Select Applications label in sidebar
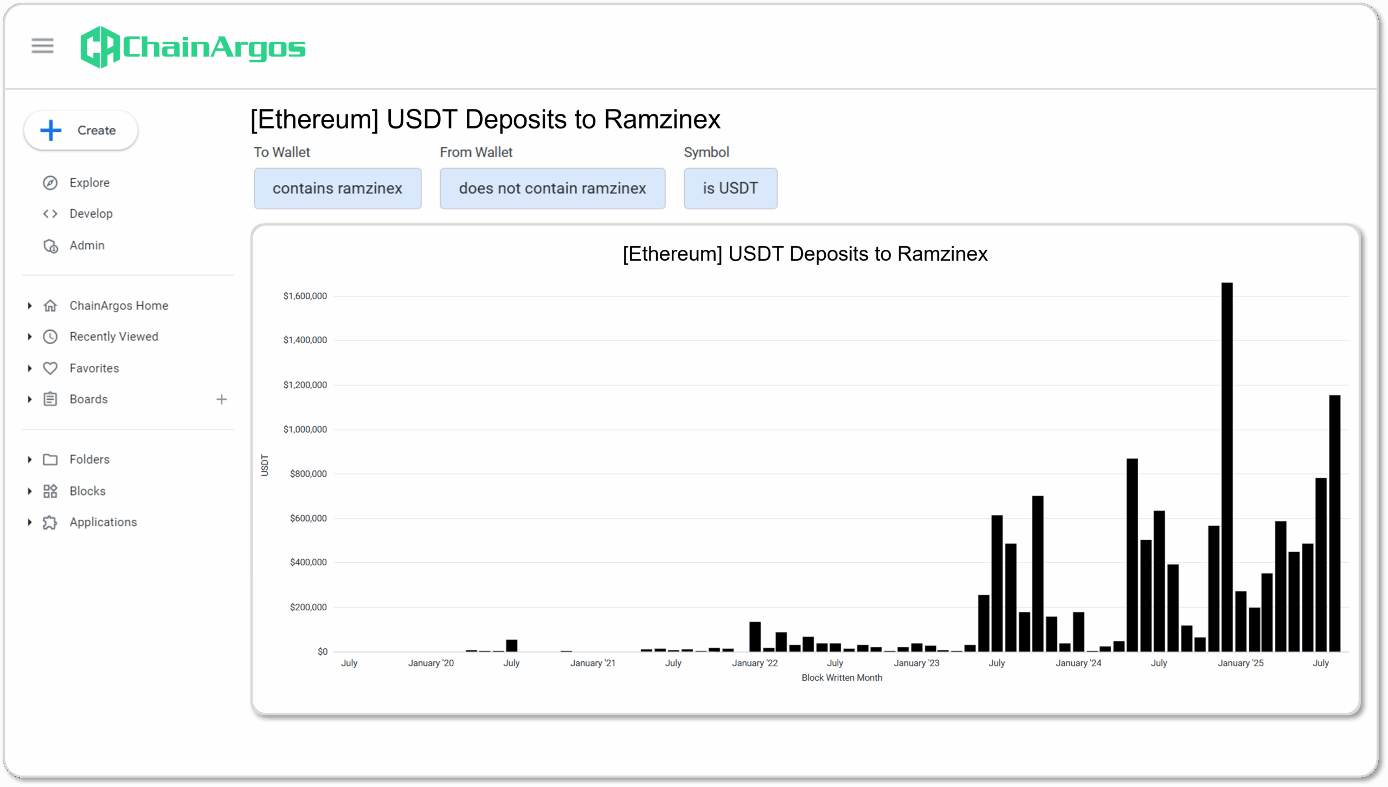This screenshot has width=1388, height=787. point(104,523)
